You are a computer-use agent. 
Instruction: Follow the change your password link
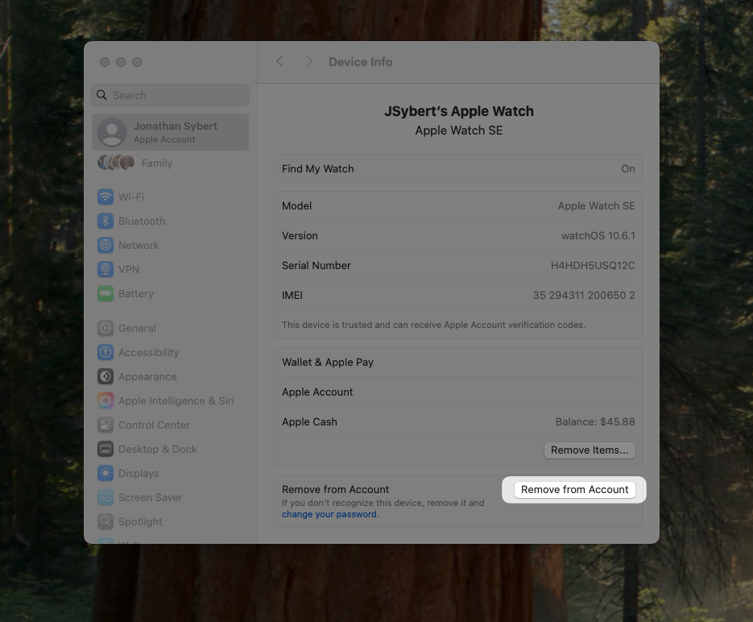329,514
